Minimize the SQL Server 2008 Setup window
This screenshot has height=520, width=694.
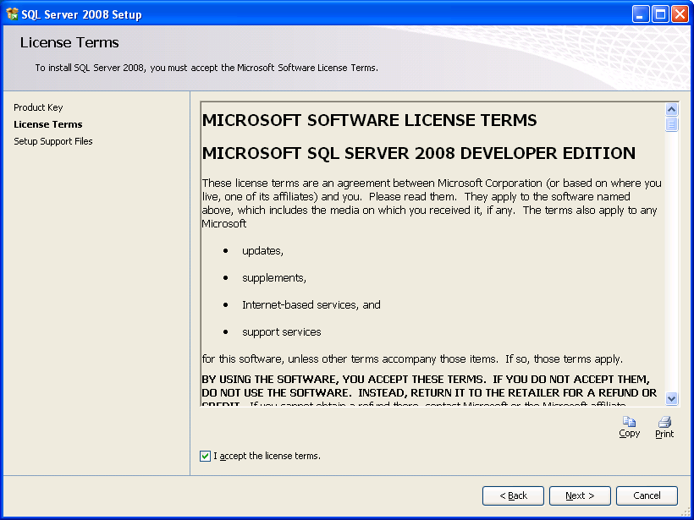640,14
